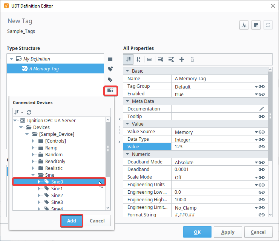This screenshot has width=279, height=241.
Task: Click the binding link icon for Value
Action: [x=262, y=147]
